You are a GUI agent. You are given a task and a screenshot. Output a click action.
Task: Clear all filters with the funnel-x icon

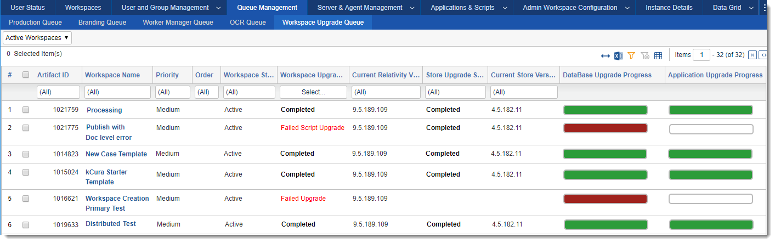pos(645,55)
